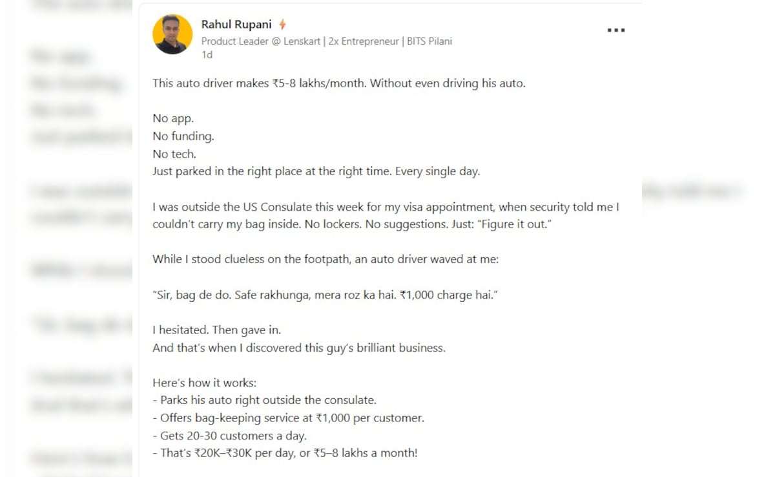Image resolution: width=775 pixels, height=477 pixels.
Task: Click the orange lightning badge beside Rahul Rupani
Action: pos(282,23)
